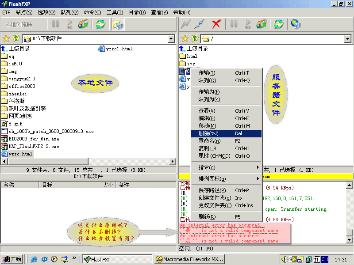354x265 pixels.
Task: Open the 帮助(H) menu
Action: pos(182,12)
